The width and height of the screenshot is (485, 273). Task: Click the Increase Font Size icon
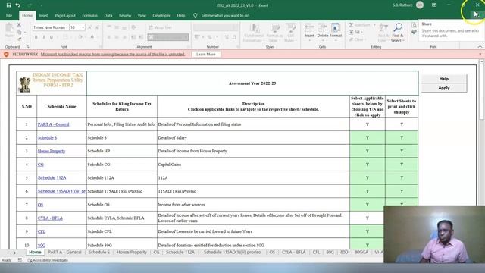89,27
